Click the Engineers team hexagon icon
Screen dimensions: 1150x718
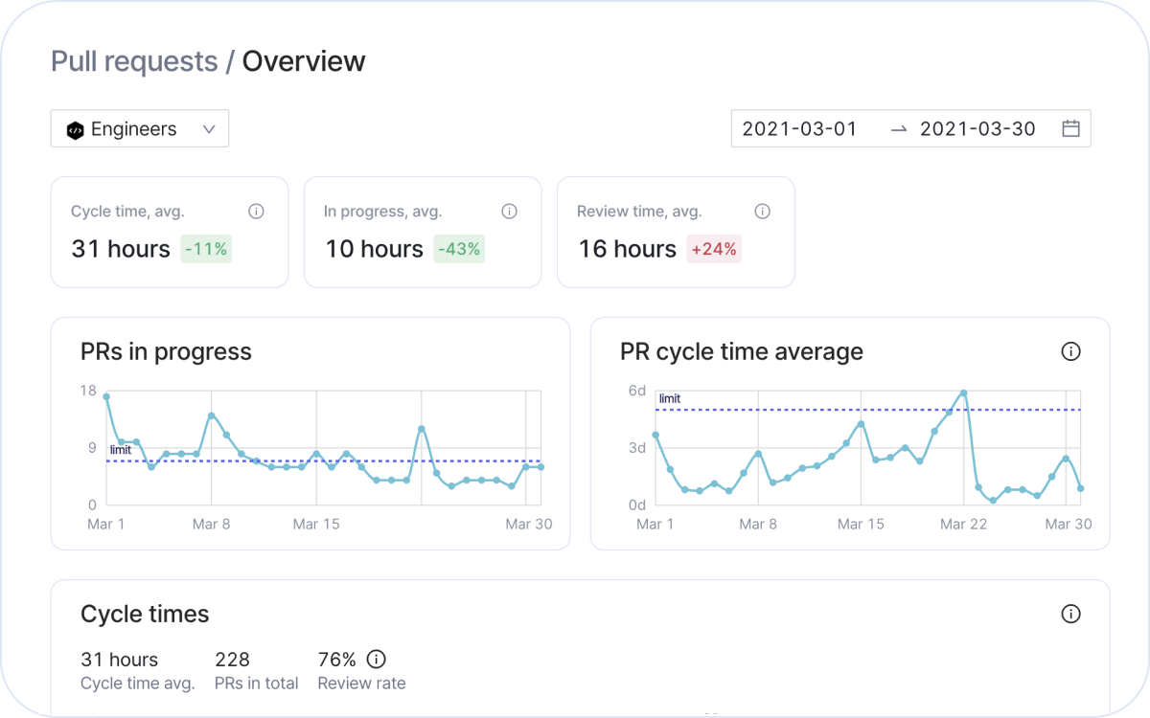75,130
